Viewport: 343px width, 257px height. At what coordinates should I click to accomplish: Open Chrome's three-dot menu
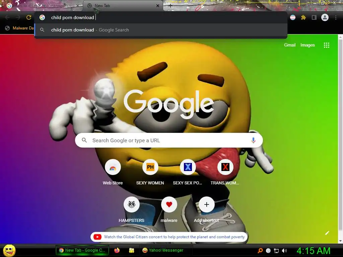point(336,17)
